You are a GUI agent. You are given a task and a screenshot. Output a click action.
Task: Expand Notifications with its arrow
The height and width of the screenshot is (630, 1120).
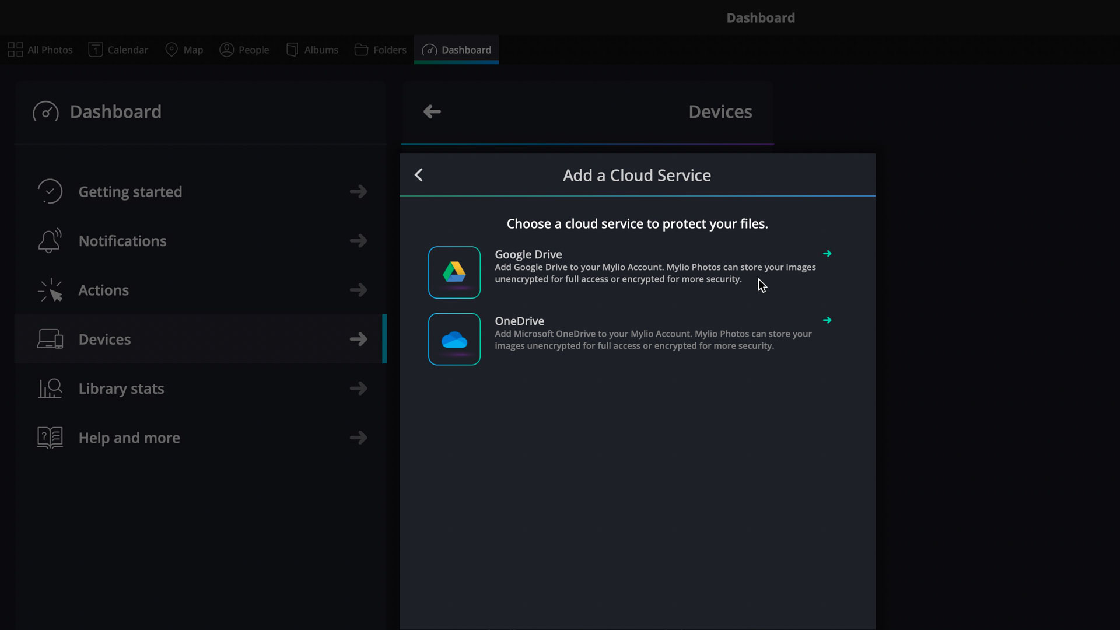(x=359, y=240)
